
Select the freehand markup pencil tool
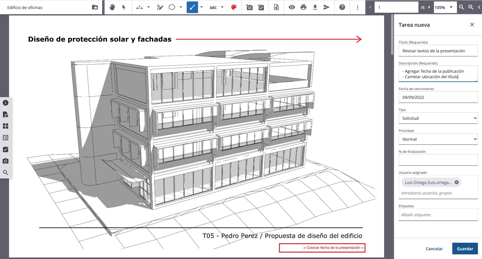pyautogui.click(x=160, y=7)
